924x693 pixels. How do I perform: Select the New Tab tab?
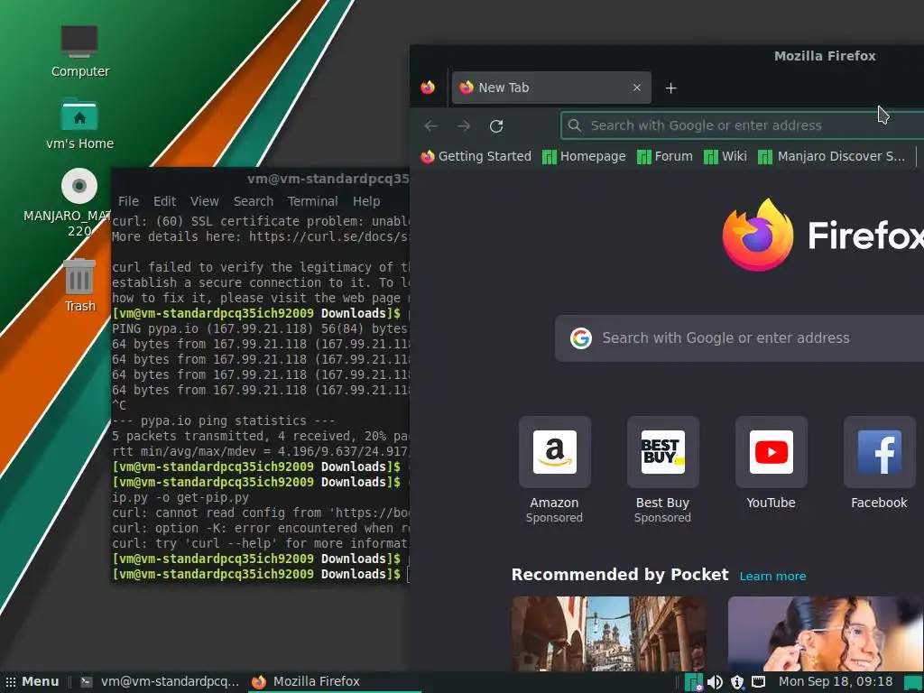click(x=551, y=88)
